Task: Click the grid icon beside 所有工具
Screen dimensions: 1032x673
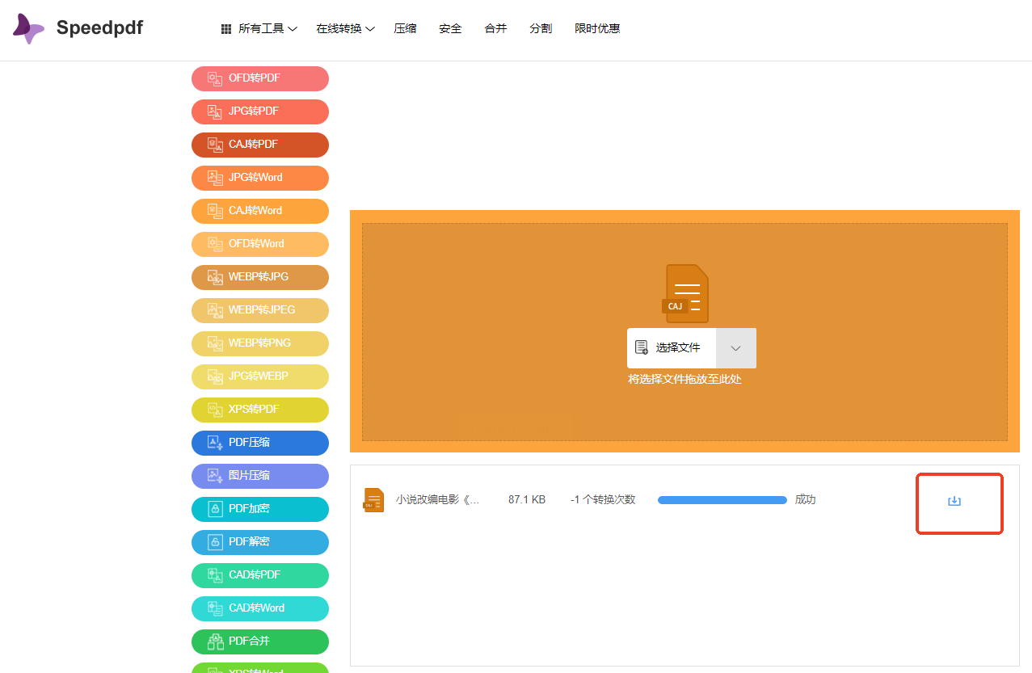Action: click(226, 29)
